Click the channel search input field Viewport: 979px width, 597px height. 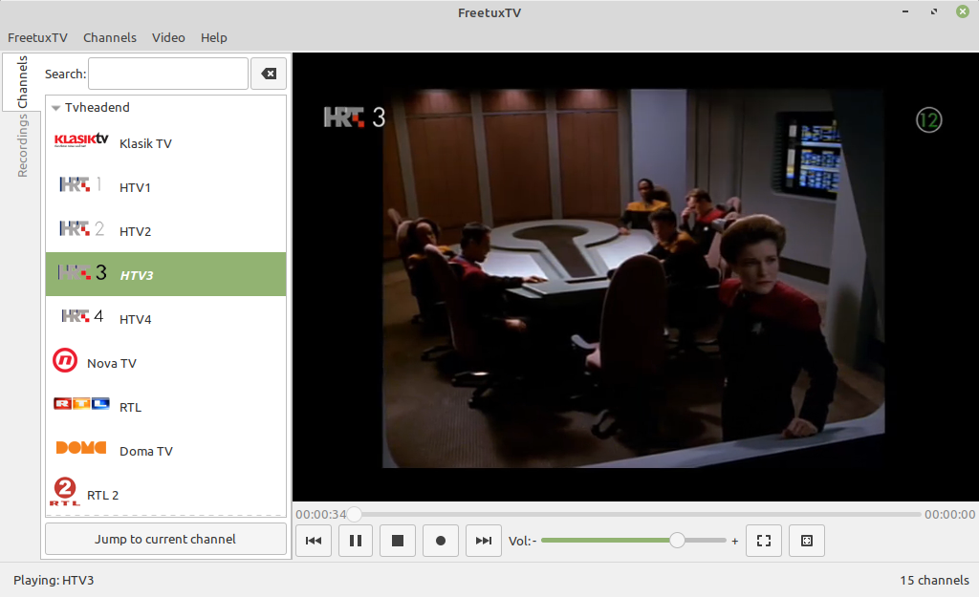pyautogui.click(x=168, y=74)
